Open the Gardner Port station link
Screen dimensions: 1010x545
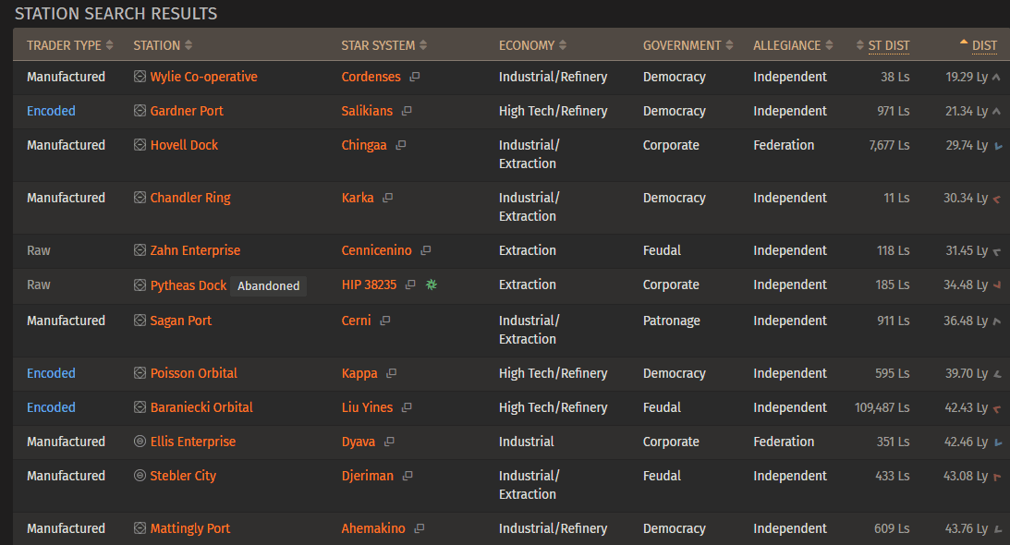click(x=187, y=112)
